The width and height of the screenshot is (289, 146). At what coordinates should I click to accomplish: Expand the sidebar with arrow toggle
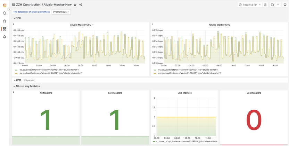click(9, 9)
